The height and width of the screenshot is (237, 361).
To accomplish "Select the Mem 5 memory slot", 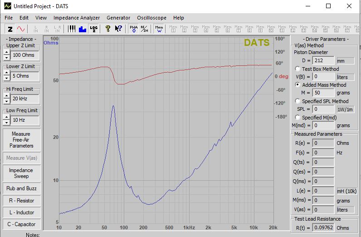I will coord(217,29).
